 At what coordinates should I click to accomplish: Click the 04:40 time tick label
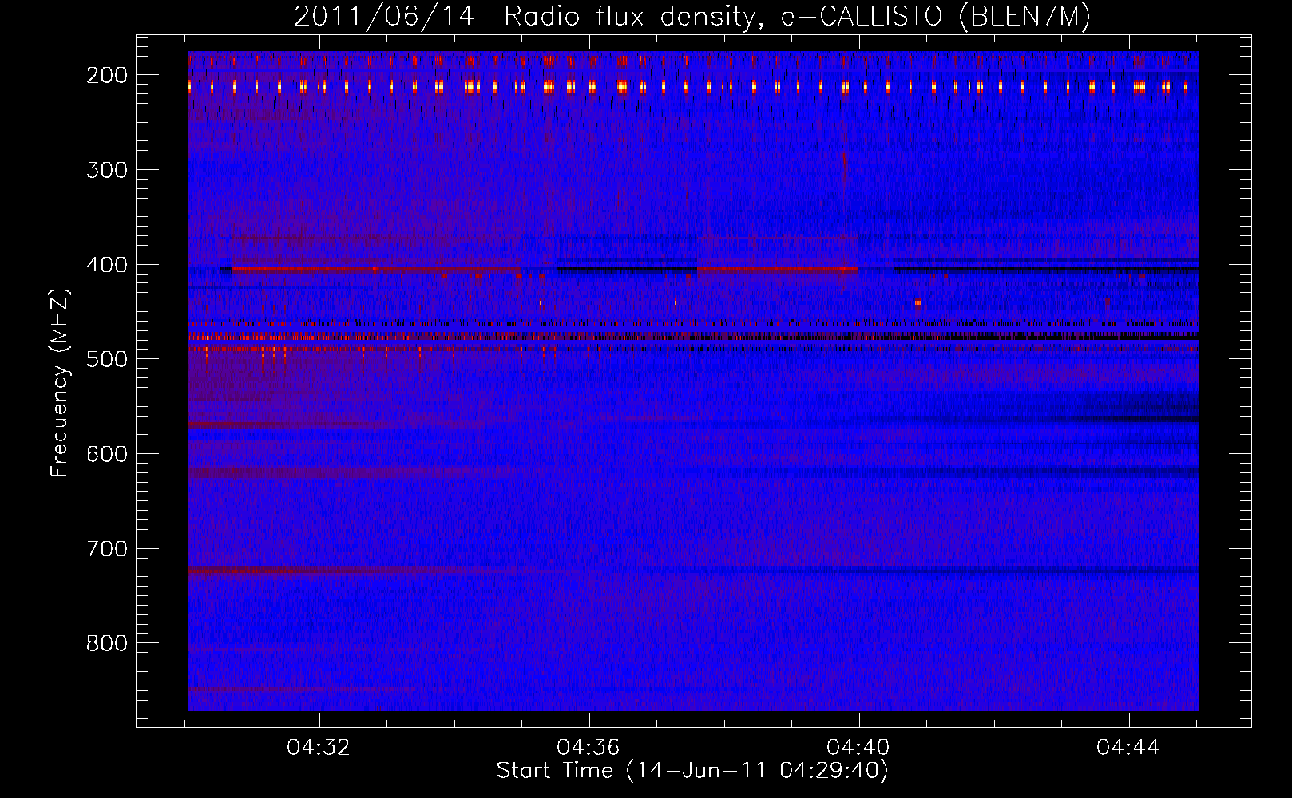point(858,748)
